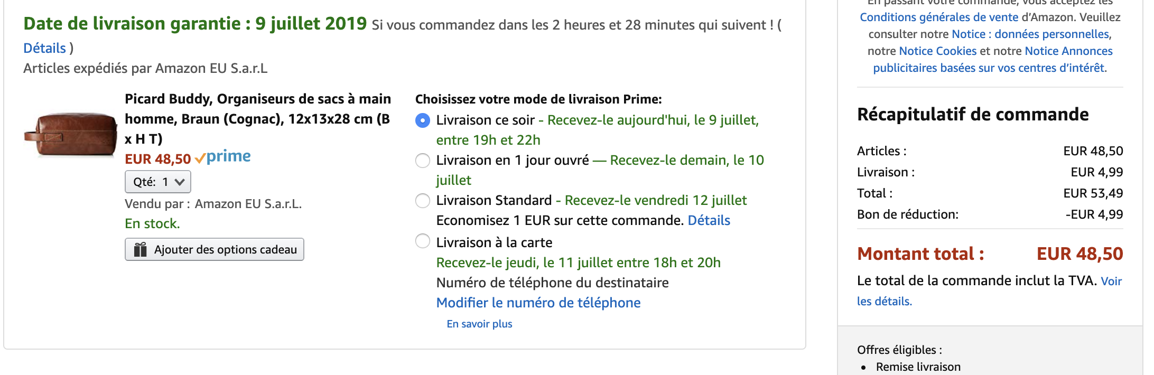Click the Prime logo next to the price
The width and height of the screenshot is (1154, 375).
point(222,157)
